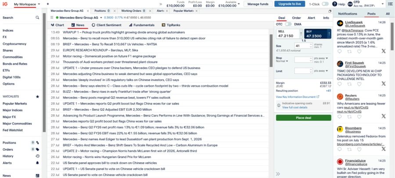Switch to the Chart tab
395x178 pixels.
coord(57,25)
